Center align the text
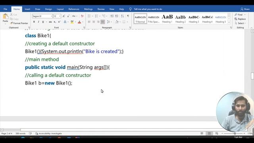Image resolution: width=254 pixels, height=143 pixels. pyautogui.click(x=94, y=22)
